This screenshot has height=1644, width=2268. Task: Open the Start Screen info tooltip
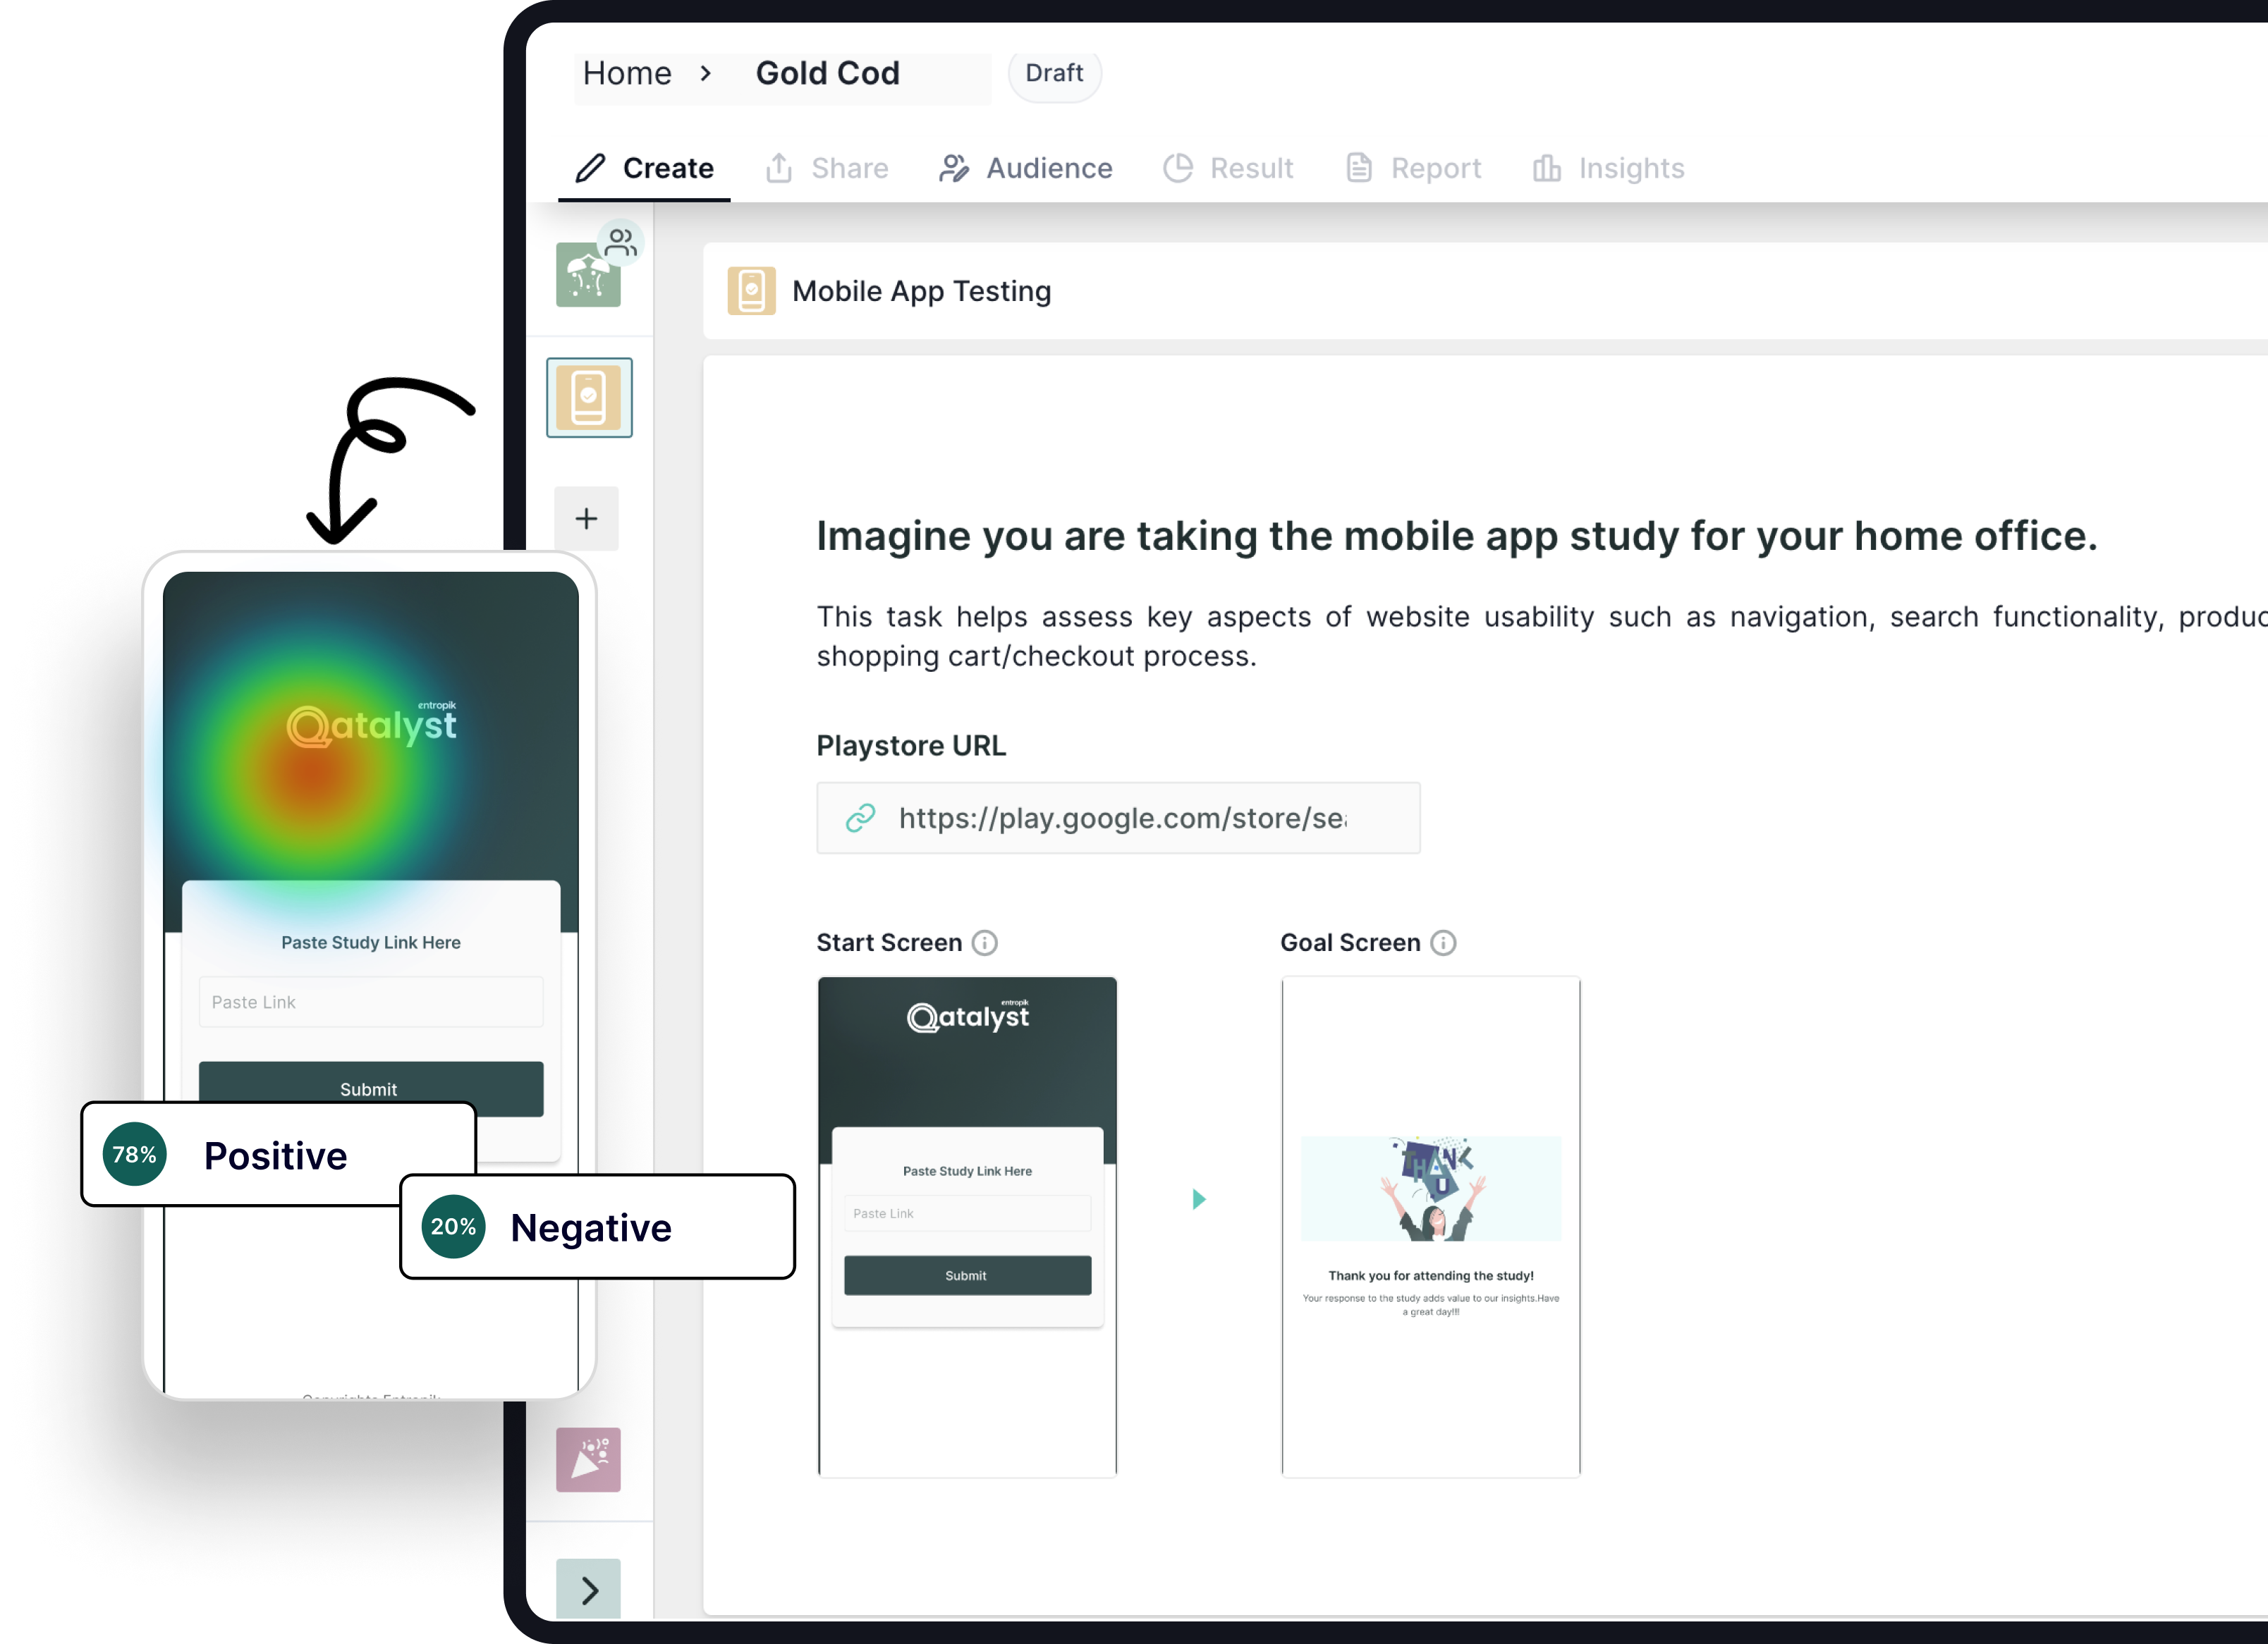985,943
